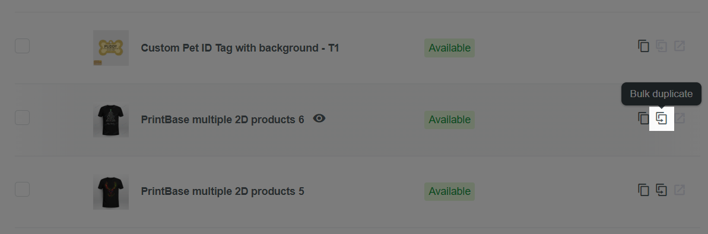The image size is (708, 234).
Task: Select the Custom Pet ID Tag checkbox
Action: pyautogui.click(x=22, y=46)
